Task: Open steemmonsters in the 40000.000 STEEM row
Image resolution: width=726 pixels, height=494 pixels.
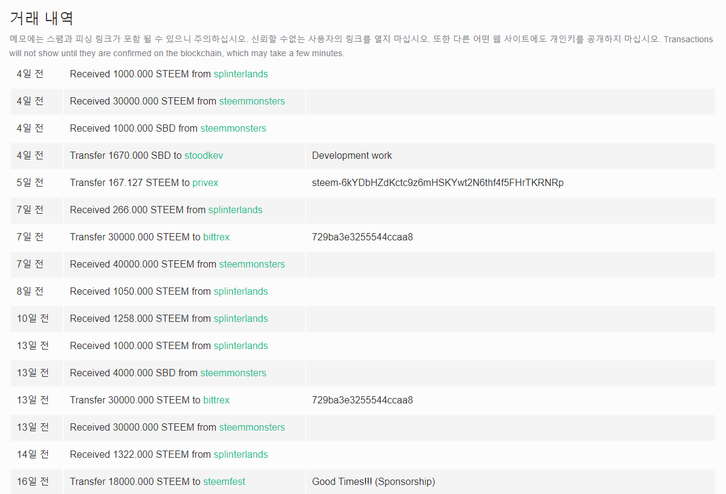Action: click(252, 264)
